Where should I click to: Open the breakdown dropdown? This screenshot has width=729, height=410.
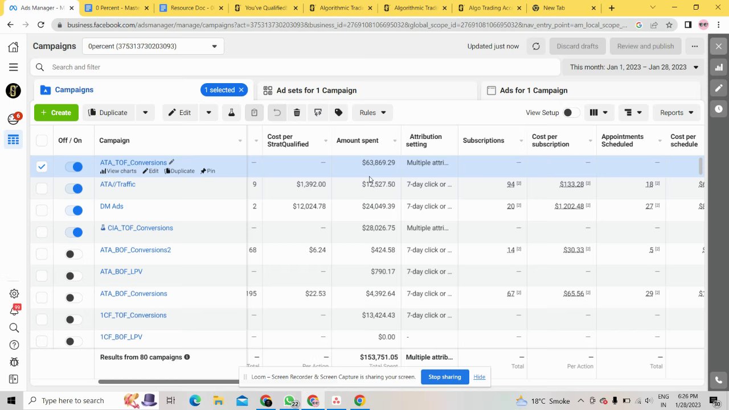633,113
